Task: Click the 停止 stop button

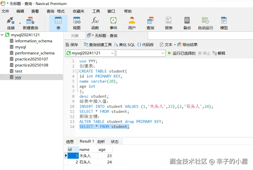Action: [x=204, y=53]
